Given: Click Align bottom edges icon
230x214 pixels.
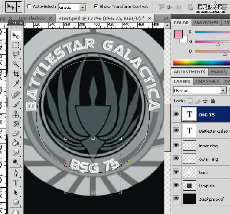Looking at the screenshot, I should tap(179, 7).
